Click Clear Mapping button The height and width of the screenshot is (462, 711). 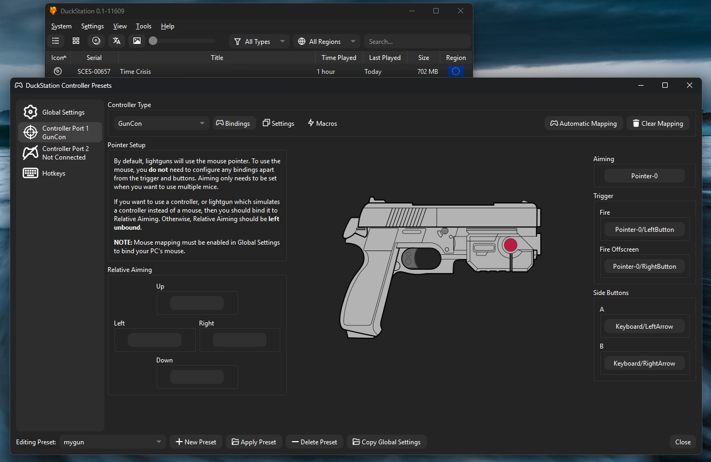click(x=658, y=123)
